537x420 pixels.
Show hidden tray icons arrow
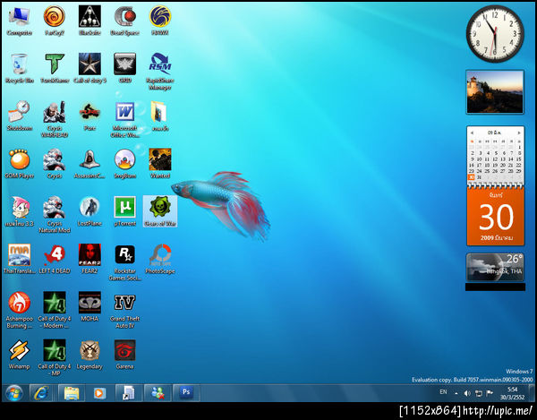456,394
